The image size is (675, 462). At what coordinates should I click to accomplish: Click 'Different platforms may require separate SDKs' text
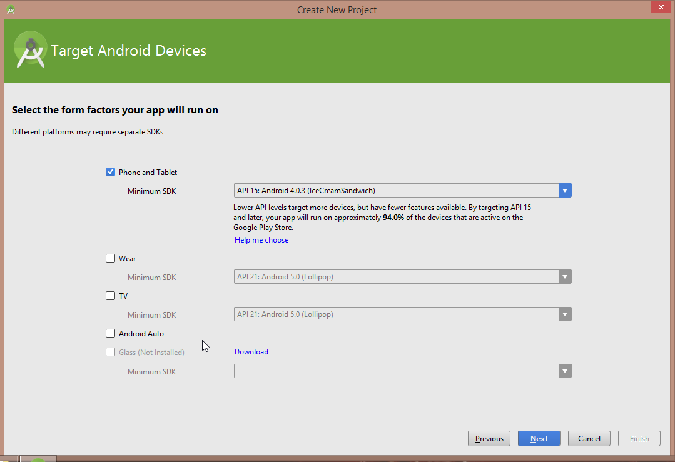pos(88,132)
